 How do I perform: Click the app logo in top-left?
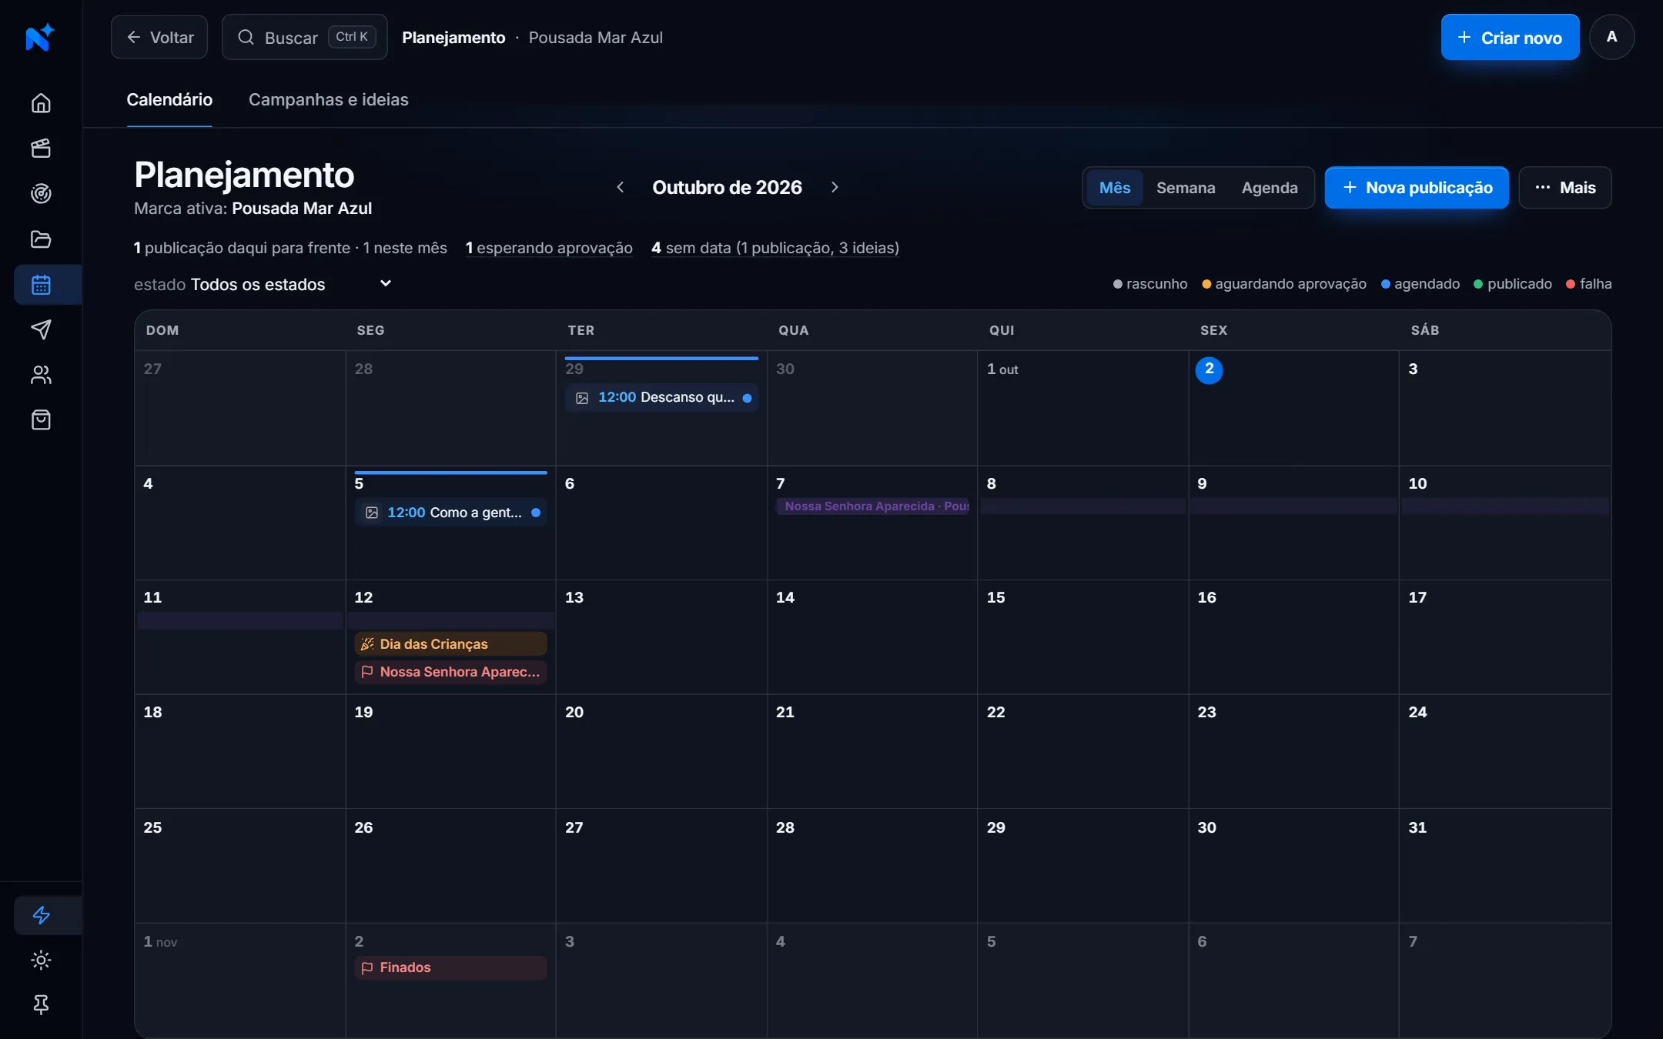point(40,37)
